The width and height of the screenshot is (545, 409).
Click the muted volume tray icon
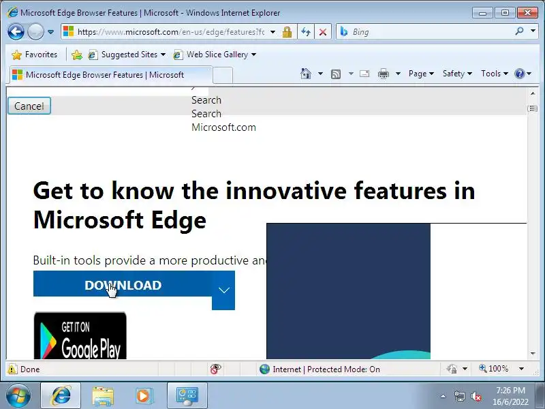tap(476, 396)
